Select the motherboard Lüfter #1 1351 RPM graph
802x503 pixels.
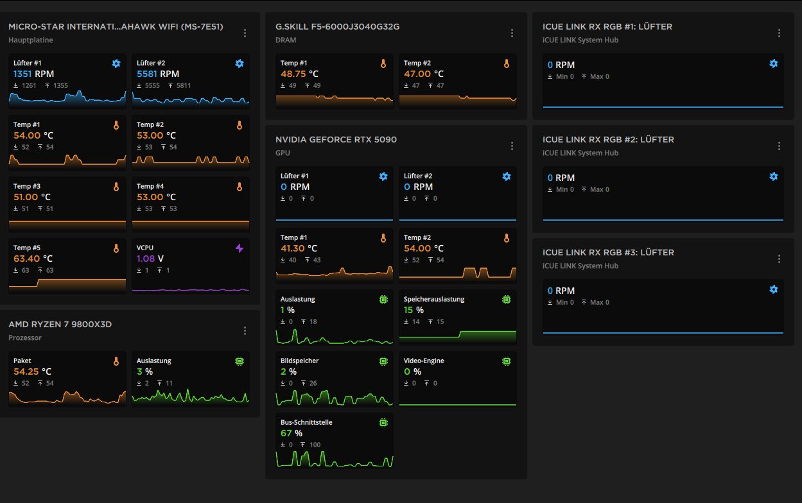tap(67, 97)
